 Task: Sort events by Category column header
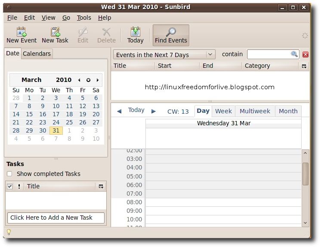pos(270,66)
